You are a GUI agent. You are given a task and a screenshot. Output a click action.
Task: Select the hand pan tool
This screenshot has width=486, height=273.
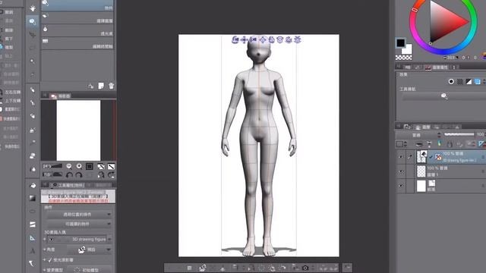tap(33, 8)
